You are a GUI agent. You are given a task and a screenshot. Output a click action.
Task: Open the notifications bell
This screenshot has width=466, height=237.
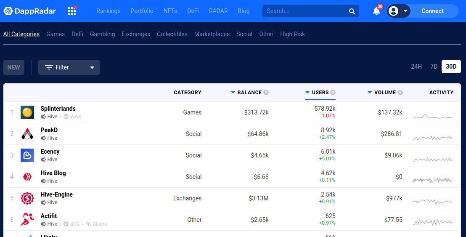(x=376, y=11)
